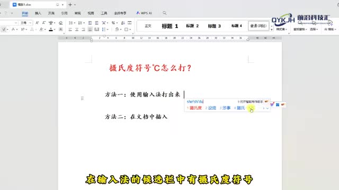This screenshot has width=339, height=190.
Task: Click the underline U button
Action: click(4, 30)
